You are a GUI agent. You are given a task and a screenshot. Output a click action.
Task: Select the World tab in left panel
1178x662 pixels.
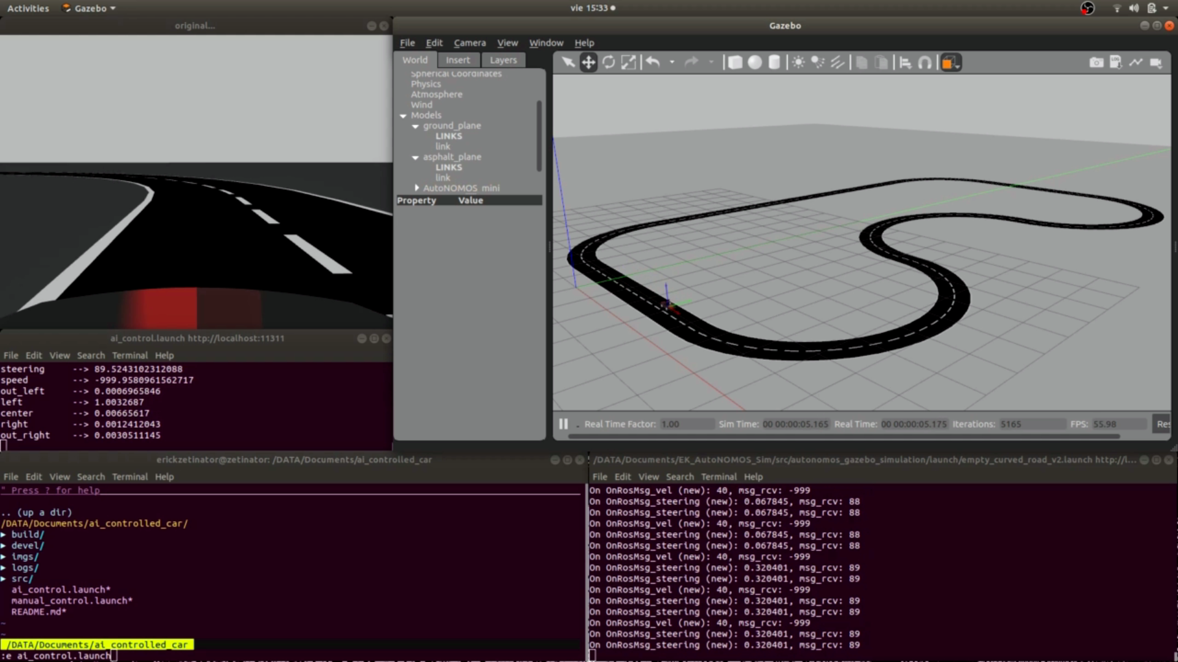tap(414, 59)
